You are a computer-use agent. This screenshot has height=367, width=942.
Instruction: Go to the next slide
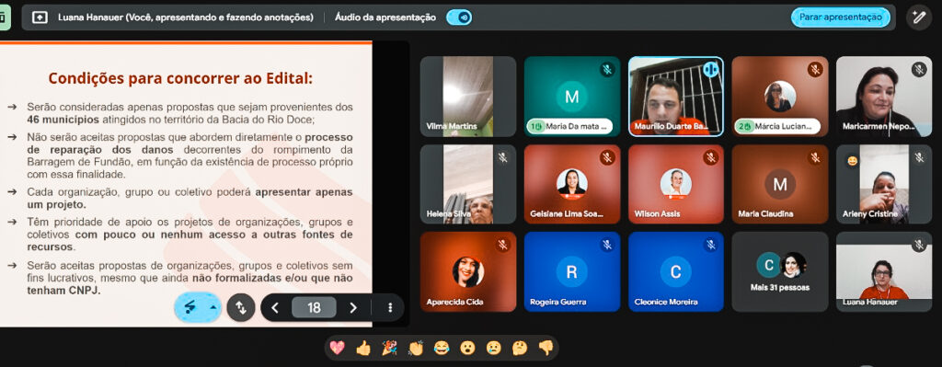coord(353,307)
